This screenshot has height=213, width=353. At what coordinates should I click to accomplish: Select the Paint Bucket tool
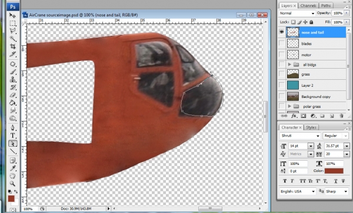click(12, 103)
